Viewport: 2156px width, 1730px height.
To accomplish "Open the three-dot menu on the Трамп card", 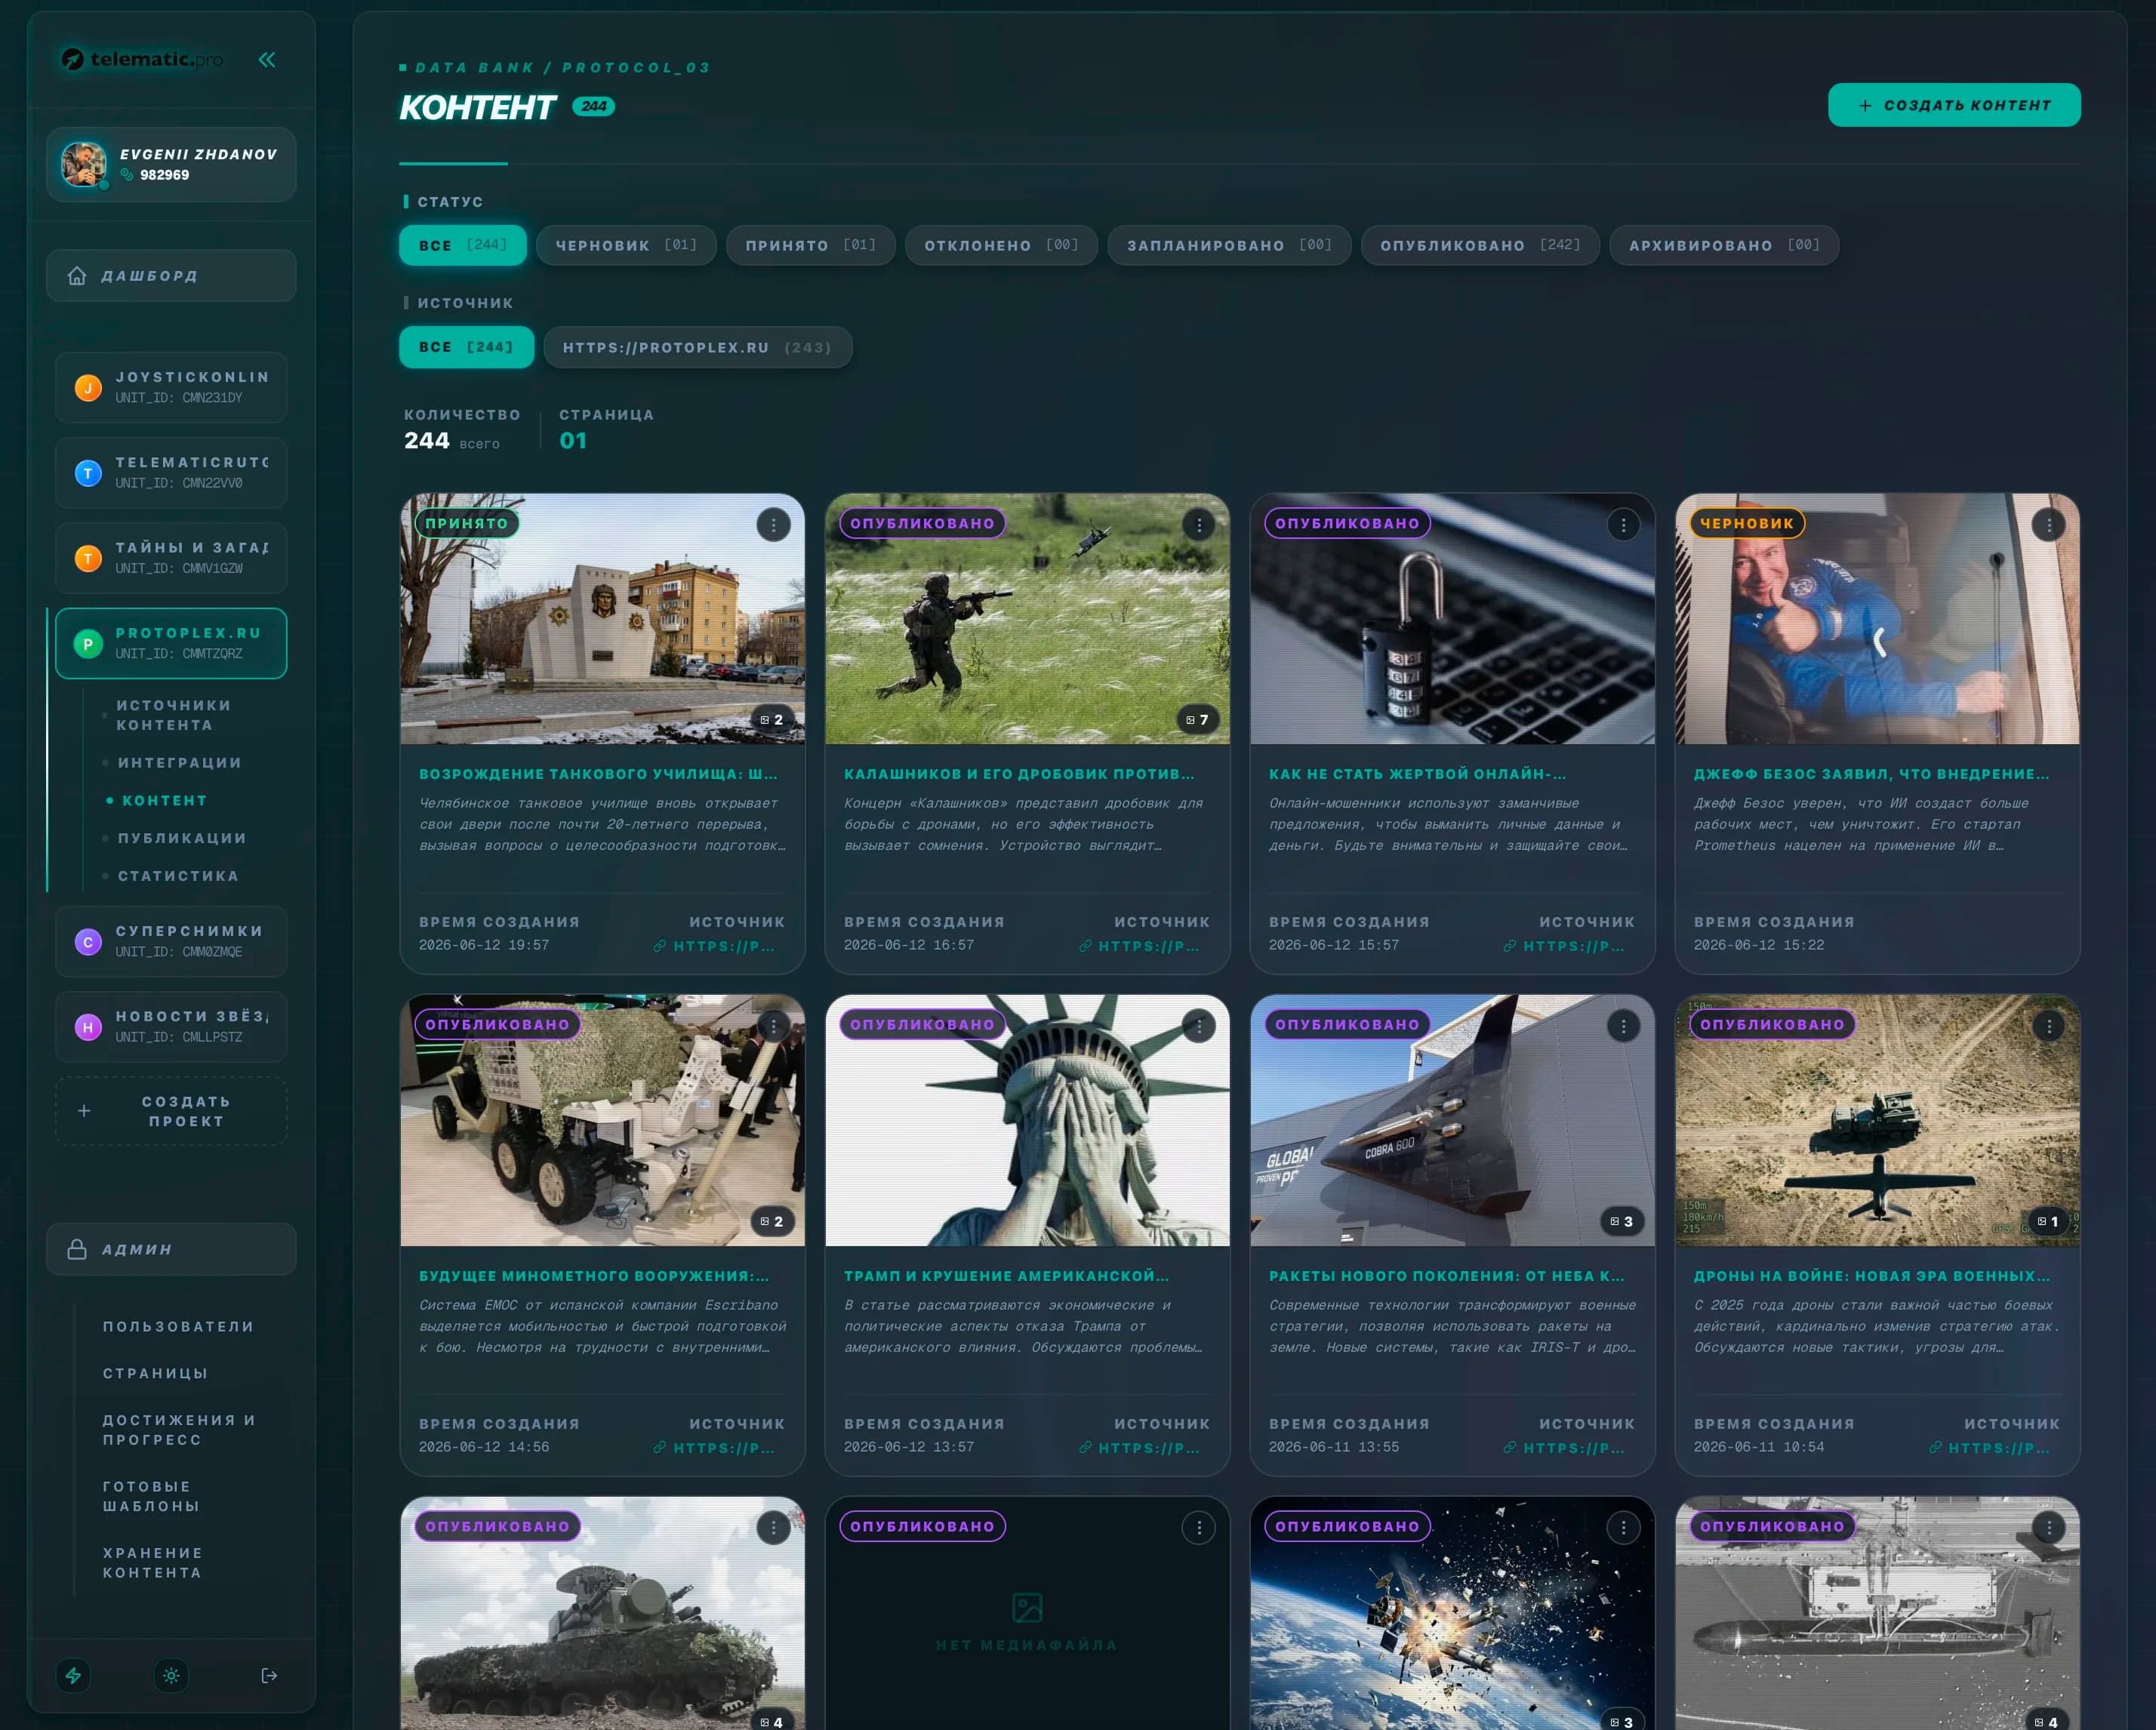I will click(1198, 1026).
